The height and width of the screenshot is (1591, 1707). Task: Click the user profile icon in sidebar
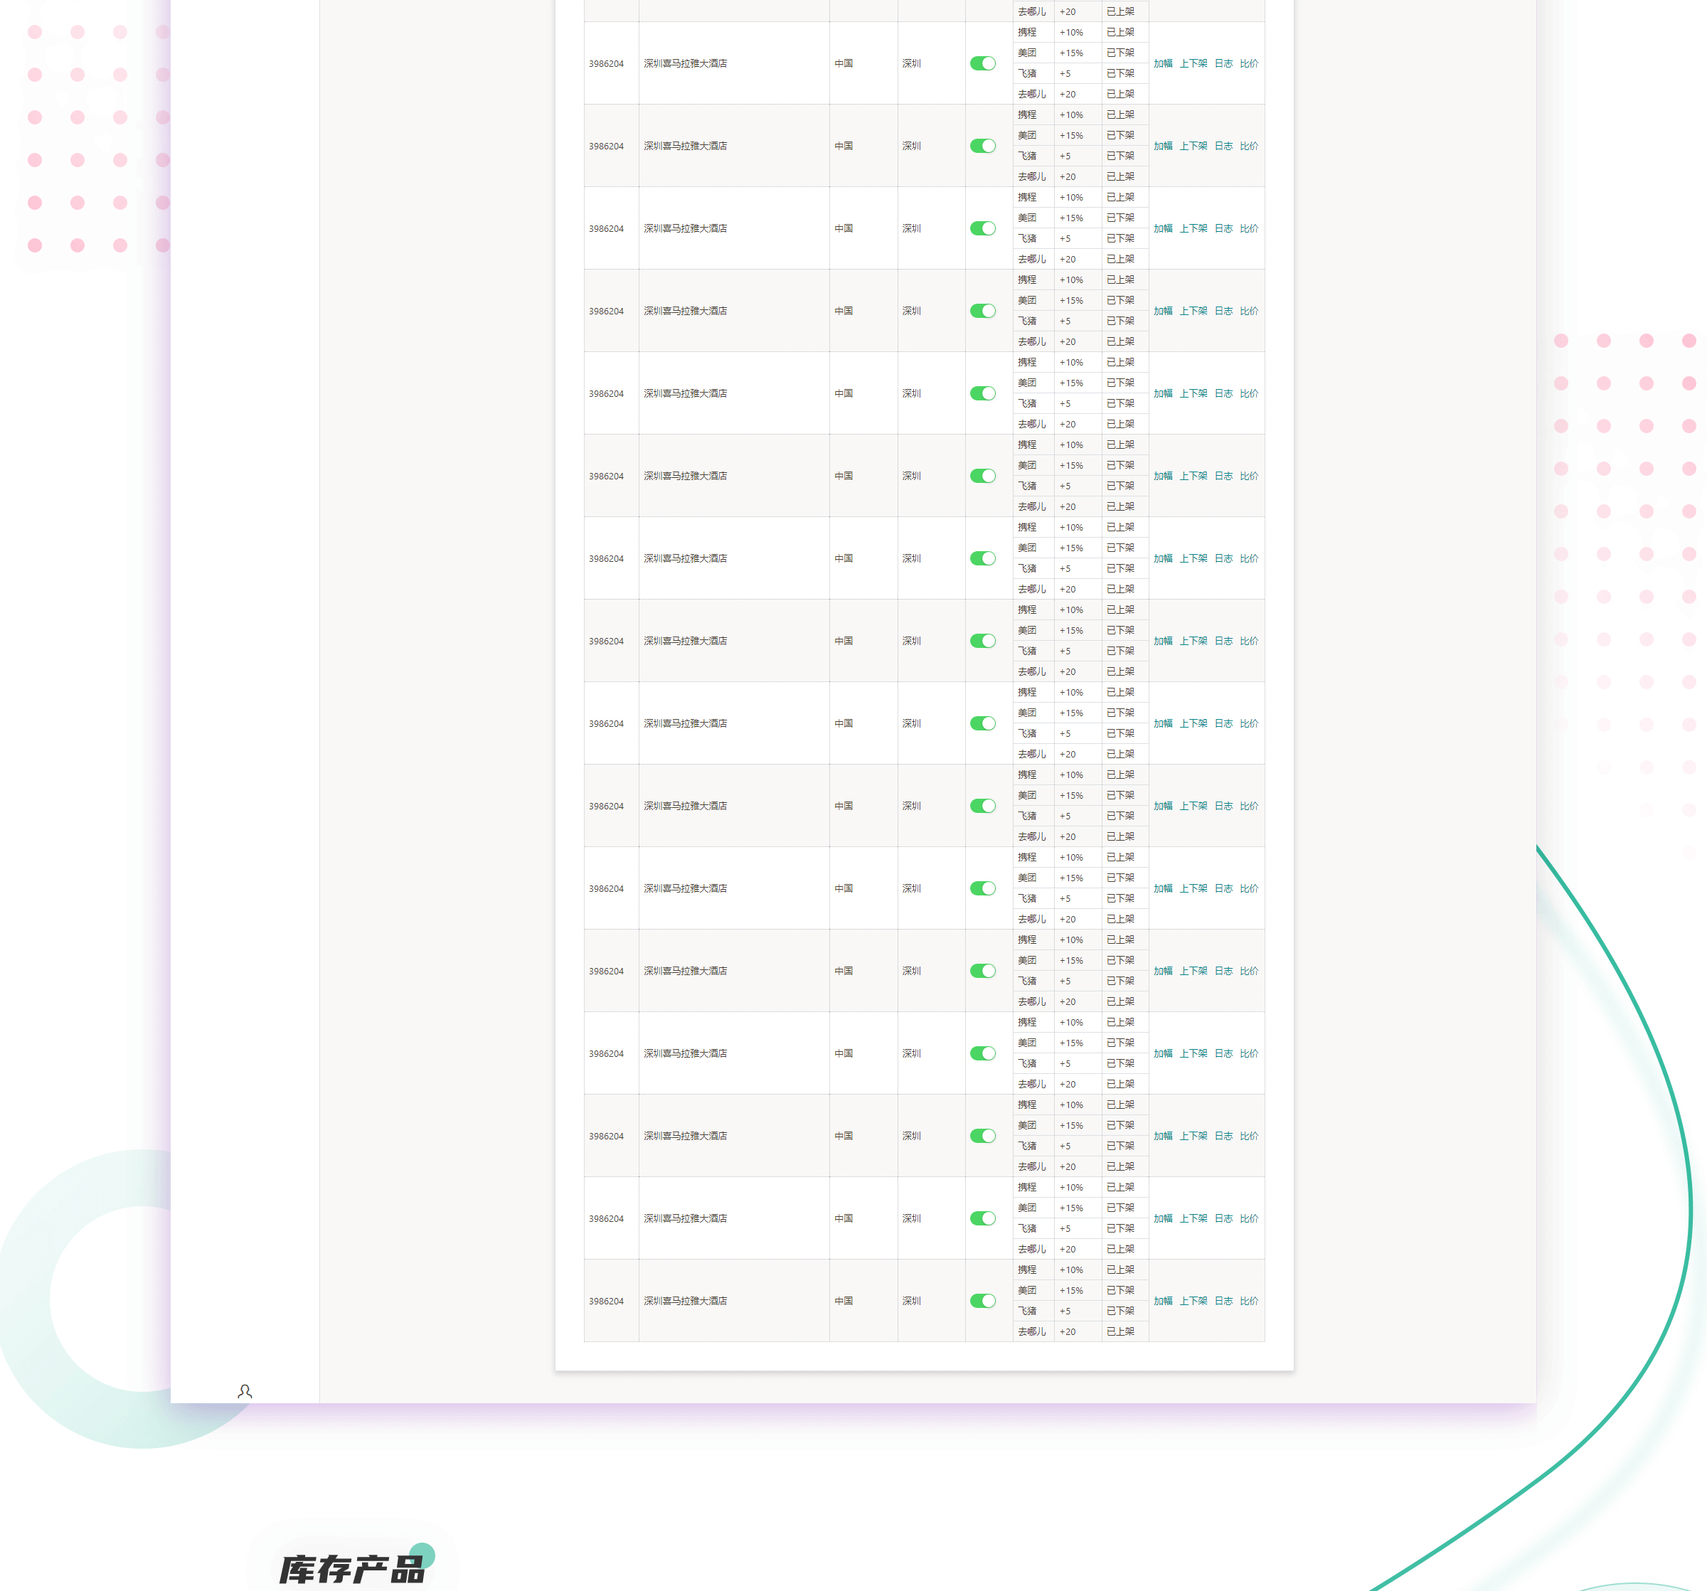point(245,1390)
